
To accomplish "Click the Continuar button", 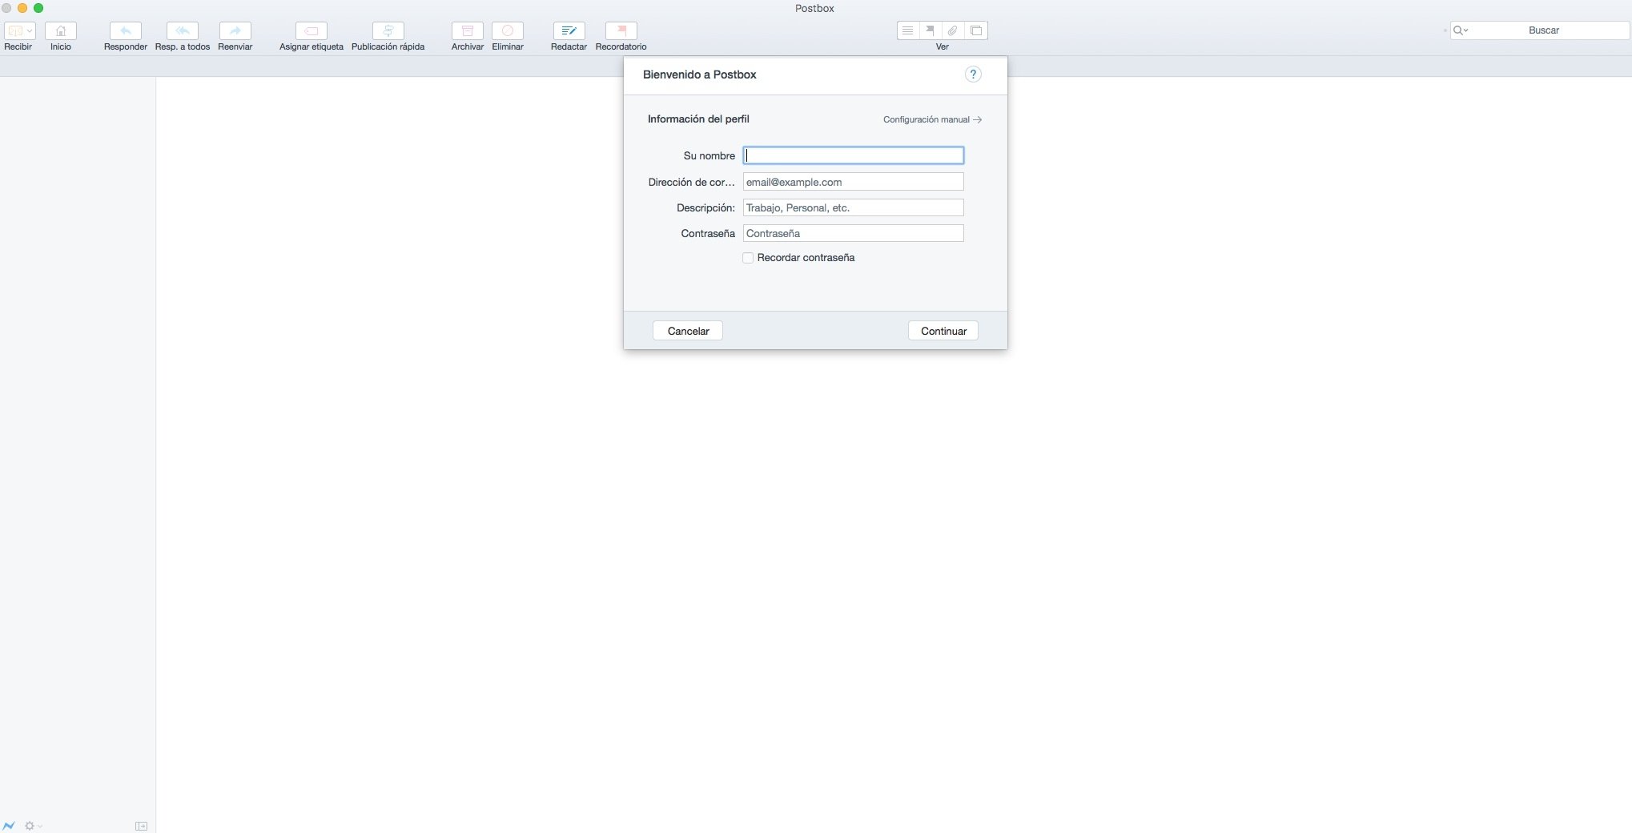I will 943,331.
